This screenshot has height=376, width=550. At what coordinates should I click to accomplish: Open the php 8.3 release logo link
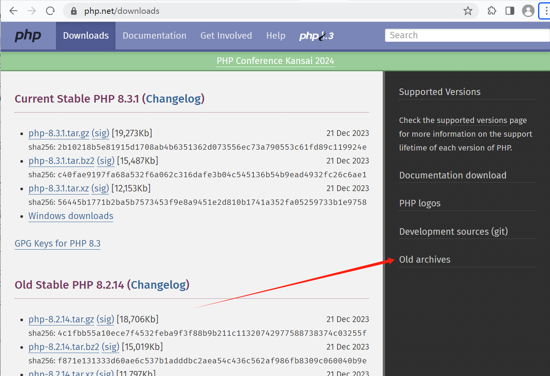pyautogui.click(x=316, y=36)
